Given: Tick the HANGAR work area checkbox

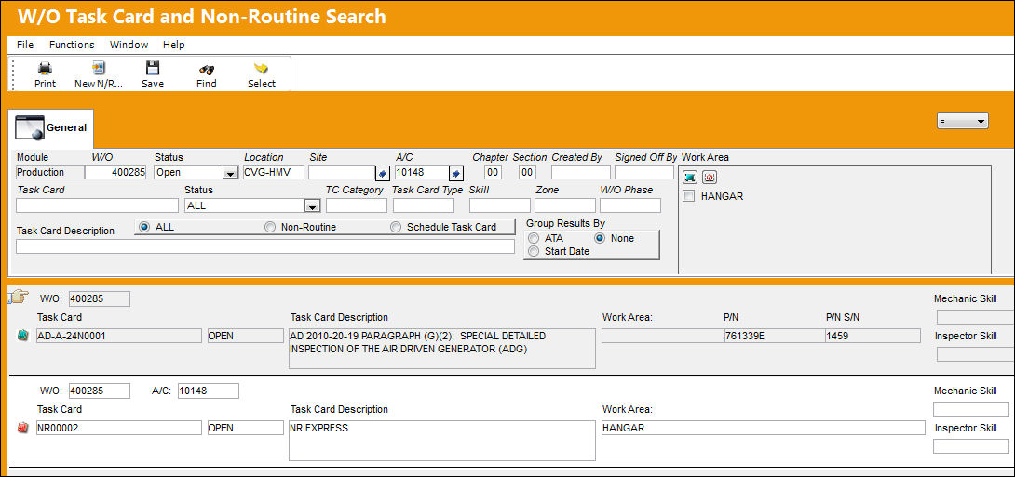Looking at the screenshot, I should point(689,196).
